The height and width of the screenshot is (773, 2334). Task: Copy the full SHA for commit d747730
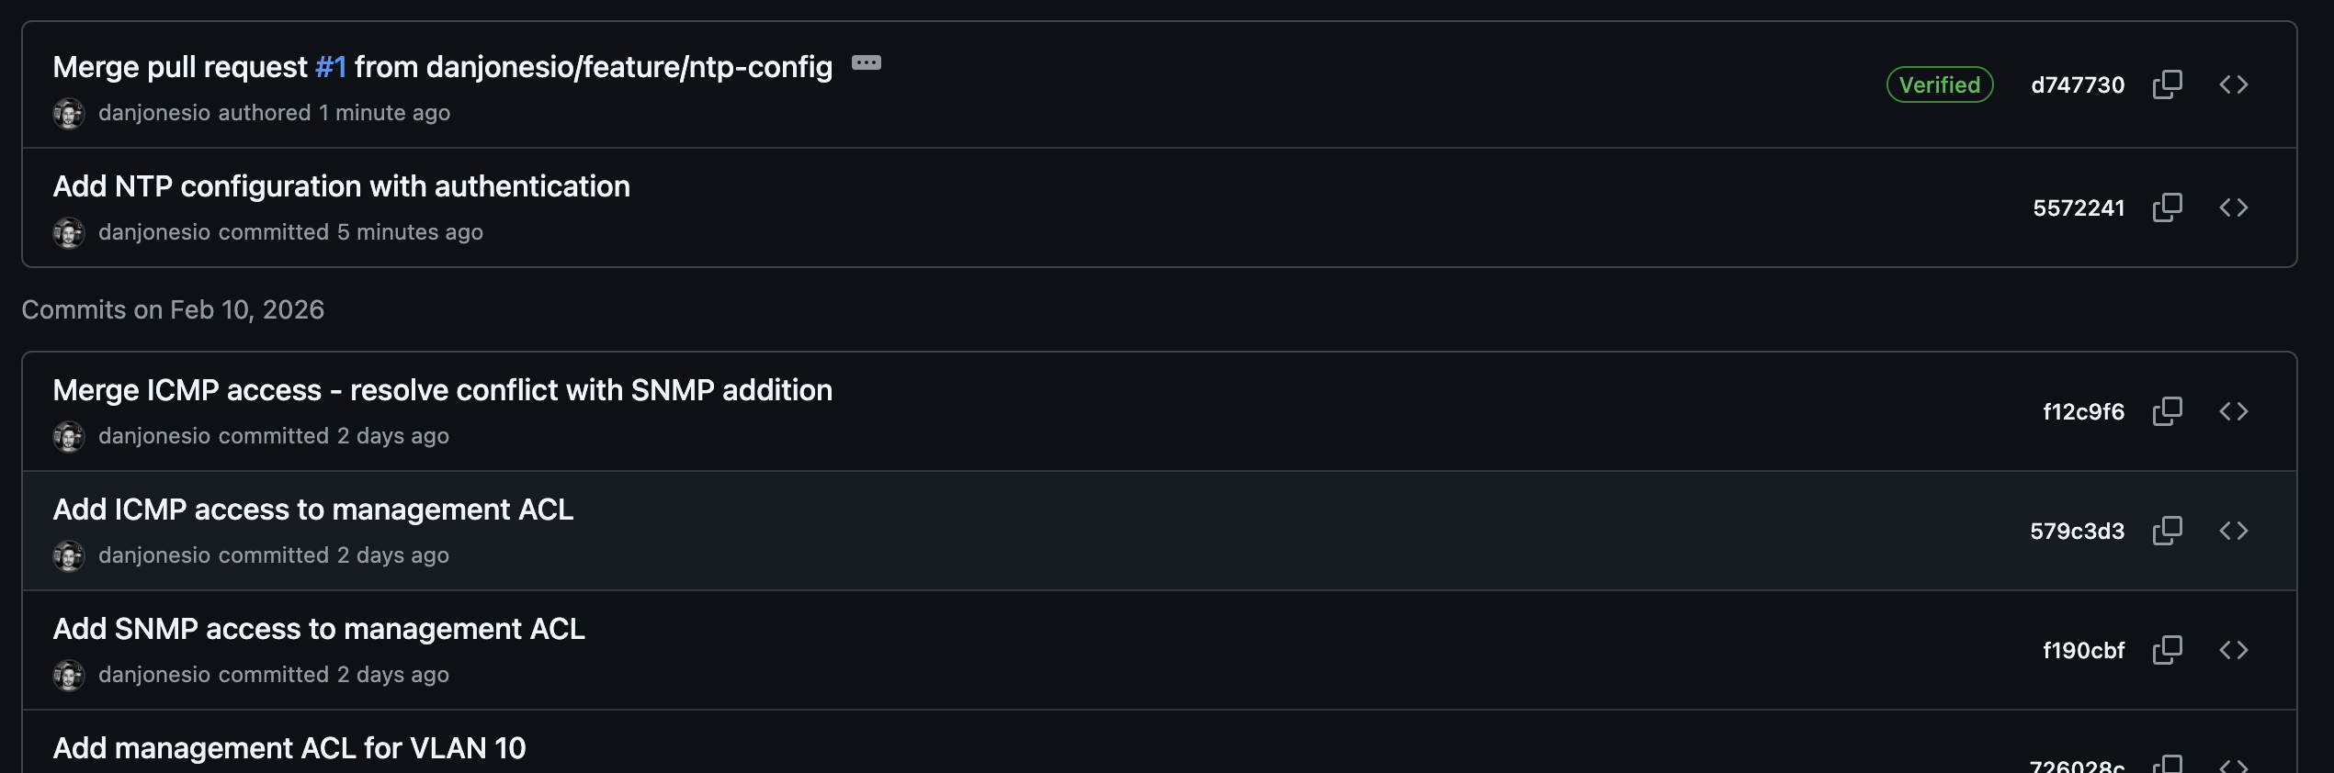pyautogui.click(x=2168, y=84)
